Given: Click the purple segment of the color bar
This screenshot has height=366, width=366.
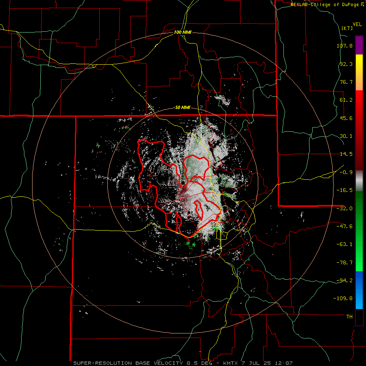Looking at the screenshot, I should (x=359, y=45).
